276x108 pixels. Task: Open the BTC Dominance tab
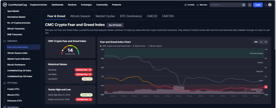[x=131, y=16]
